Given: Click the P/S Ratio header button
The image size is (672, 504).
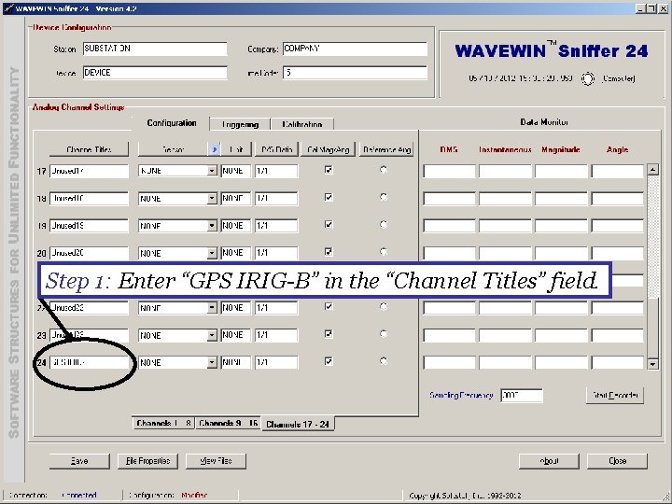Looking at the screenshot, I should [x=276, y=149].
